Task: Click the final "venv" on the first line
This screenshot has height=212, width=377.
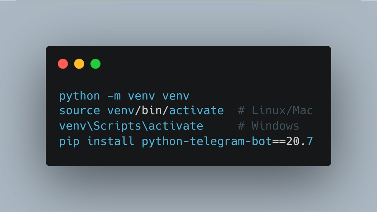Action: pyautogui.click(x=176, y=96)
